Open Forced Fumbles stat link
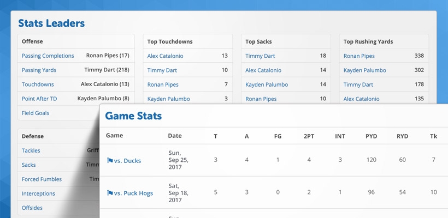This screenshot has width=448, height=218. [x=42, y=179]
